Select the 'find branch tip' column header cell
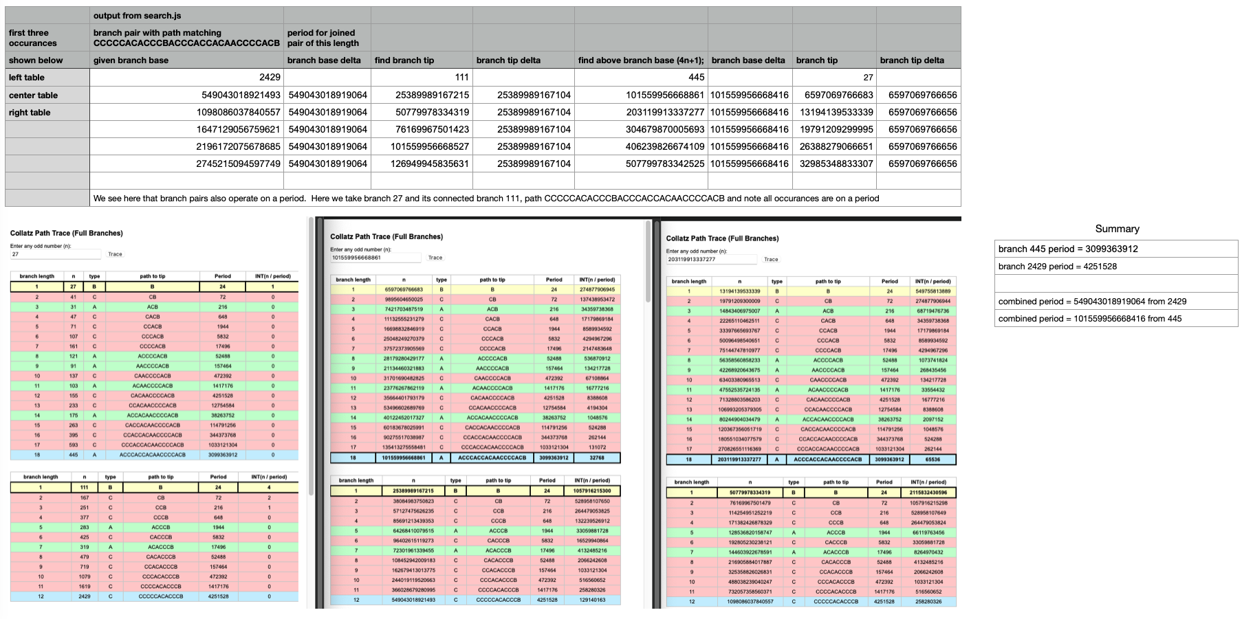This screenshot has height=619, width=1253. coord(422,60)
